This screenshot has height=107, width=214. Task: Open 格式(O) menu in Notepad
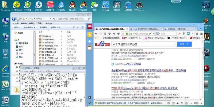click(x=41, y=71)
